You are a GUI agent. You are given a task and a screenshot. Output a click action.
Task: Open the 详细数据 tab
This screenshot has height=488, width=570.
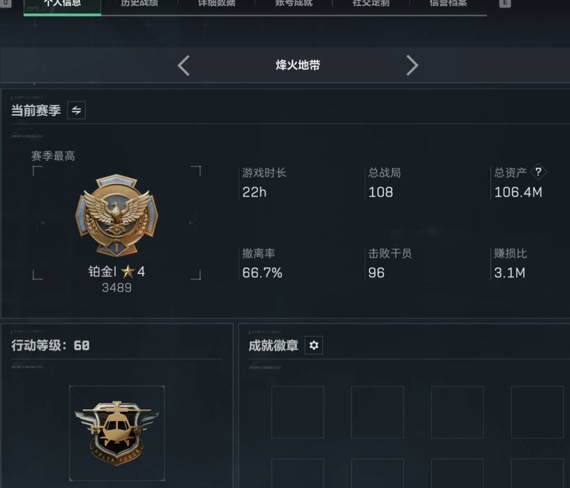pos(216,4)
